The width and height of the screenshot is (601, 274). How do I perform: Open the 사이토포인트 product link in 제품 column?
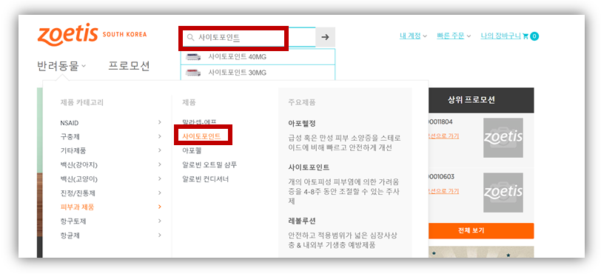[x=201, y=136]
